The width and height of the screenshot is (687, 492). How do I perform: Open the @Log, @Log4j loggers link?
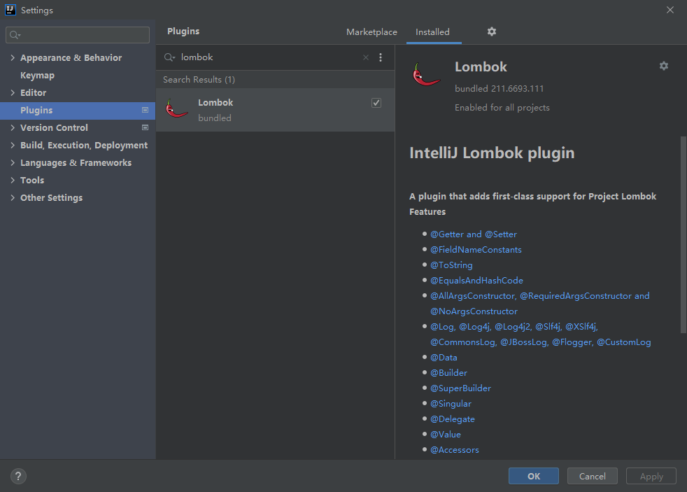(x=541, y=335)
